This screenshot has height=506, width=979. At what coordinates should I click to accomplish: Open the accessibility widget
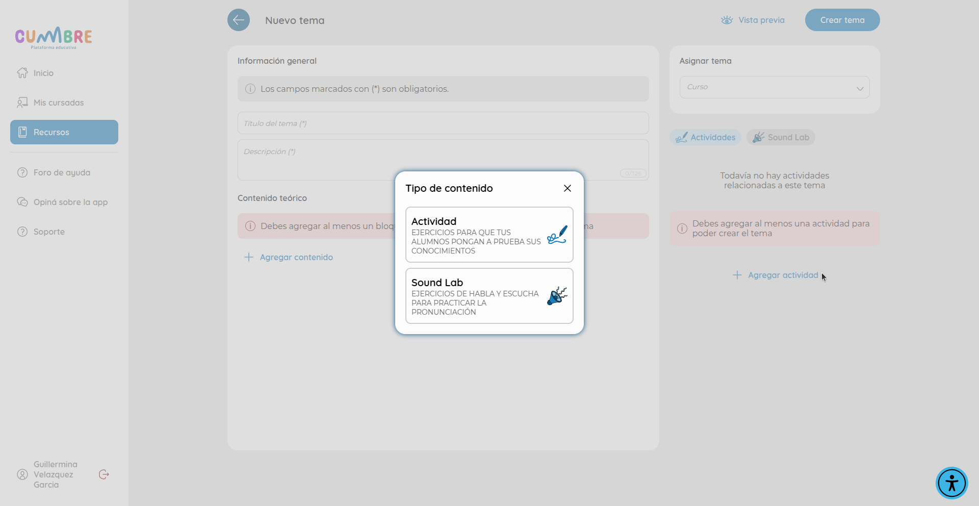[951, 483]
